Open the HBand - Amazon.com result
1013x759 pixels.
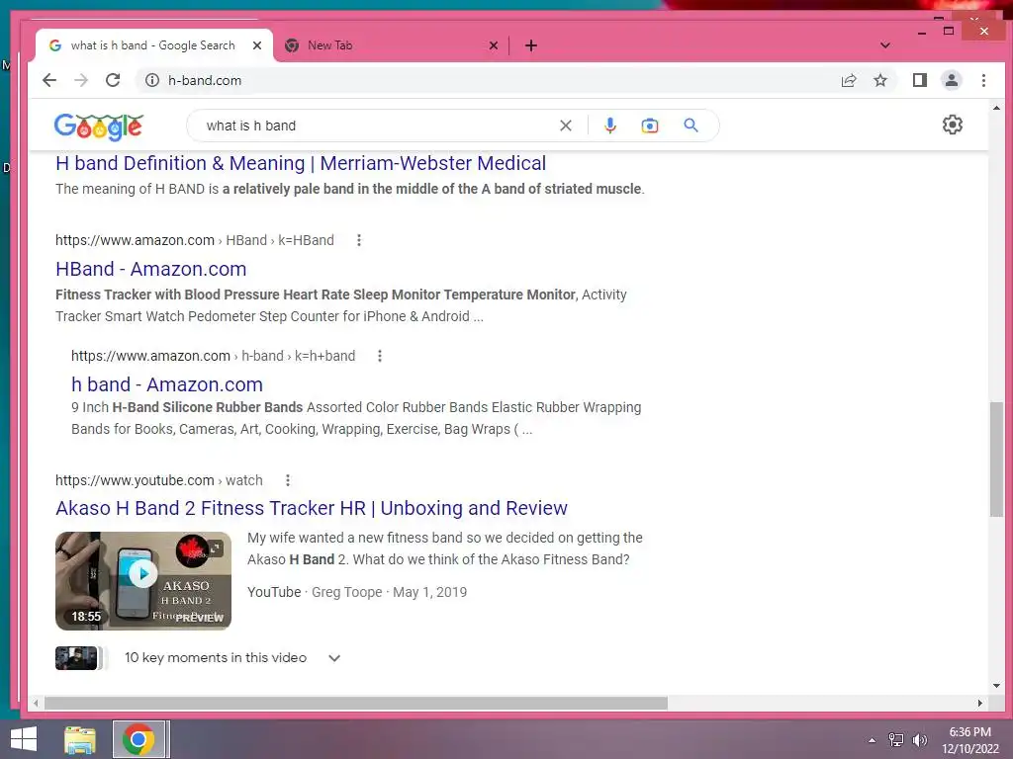[x=151, y=269]
